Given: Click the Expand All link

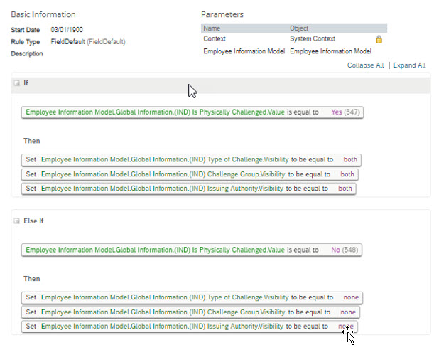Looking at the screenshot, I should pyautogui.click(x=409, y=65).
